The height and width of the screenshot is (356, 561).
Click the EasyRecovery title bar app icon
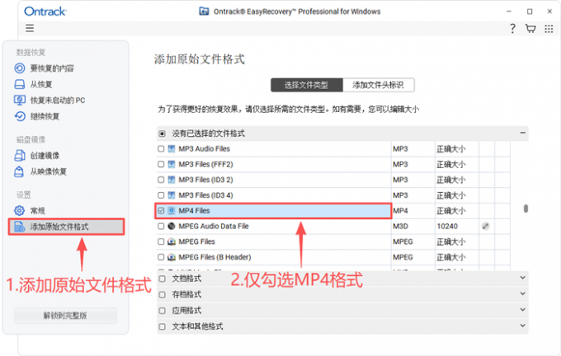tap(204, 12)
